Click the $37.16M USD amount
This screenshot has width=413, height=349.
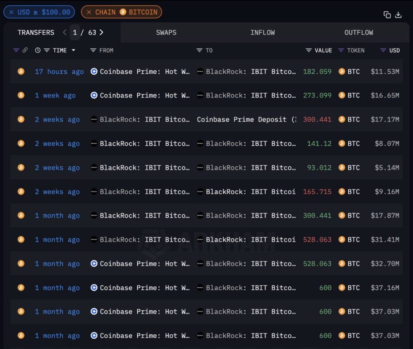385,288
